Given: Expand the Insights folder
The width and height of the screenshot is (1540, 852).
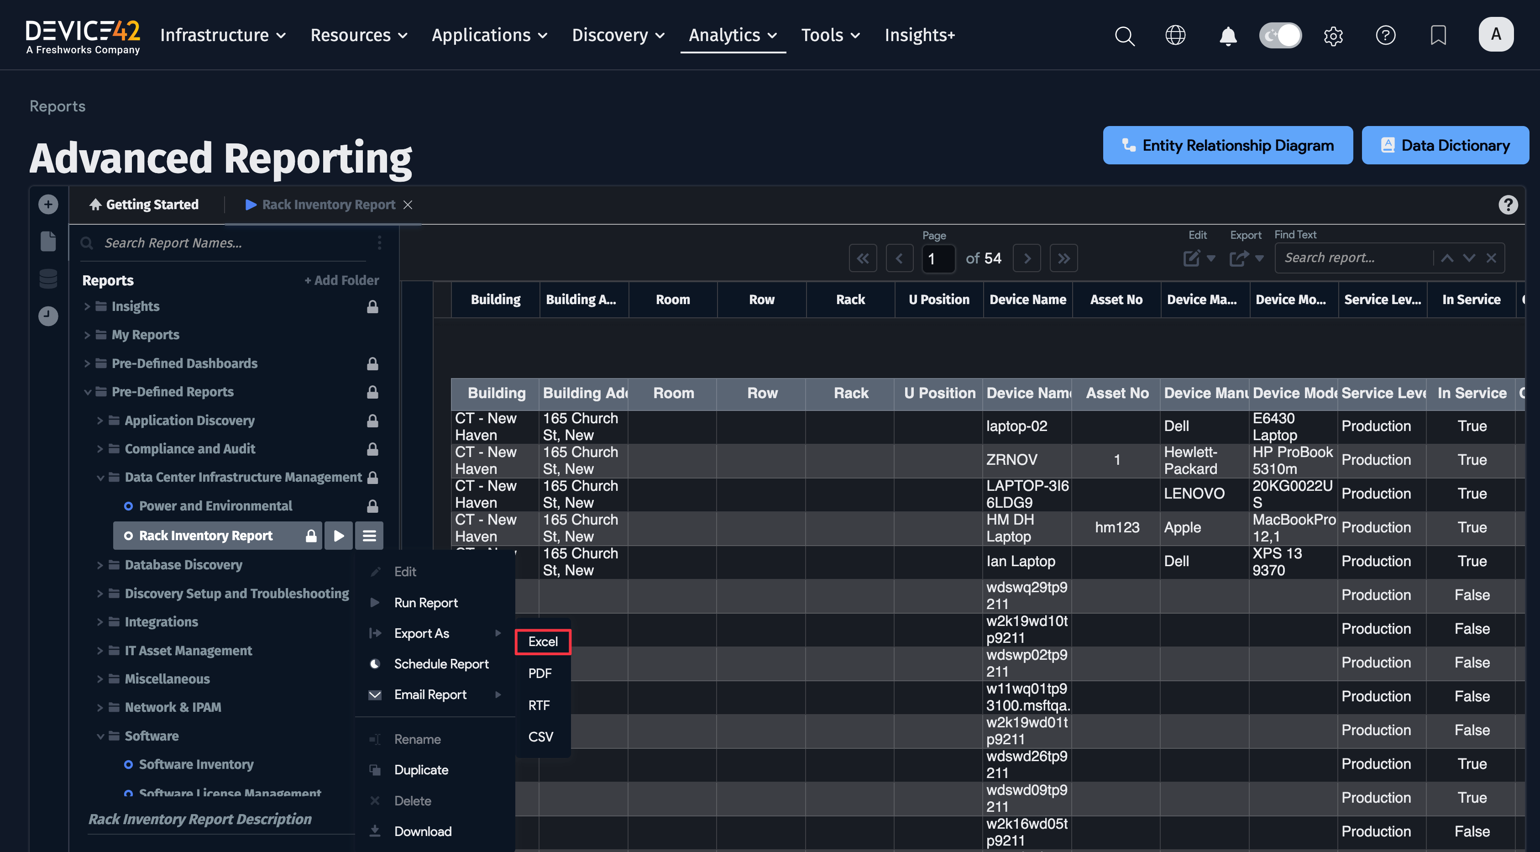Looking at the screenshot, I should (x=87, y=307).
